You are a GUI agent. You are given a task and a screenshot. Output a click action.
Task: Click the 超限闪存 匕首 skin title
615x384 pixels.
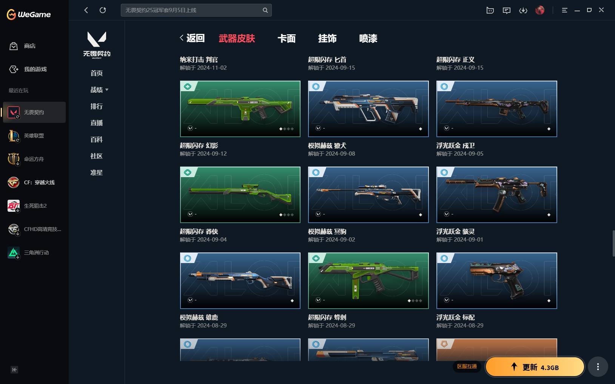pyautogui.click(x=327, y=60)
